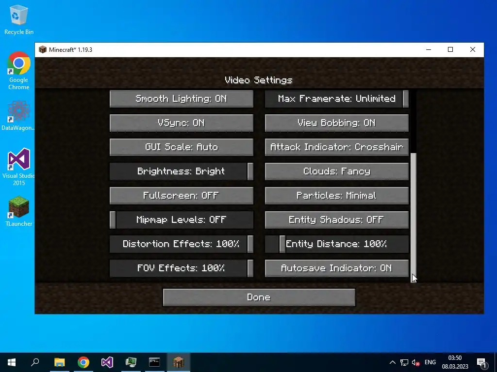This screenshot has height=372, width=497.
Task: Open muted volume tray icon
Action: click(415, 362)
